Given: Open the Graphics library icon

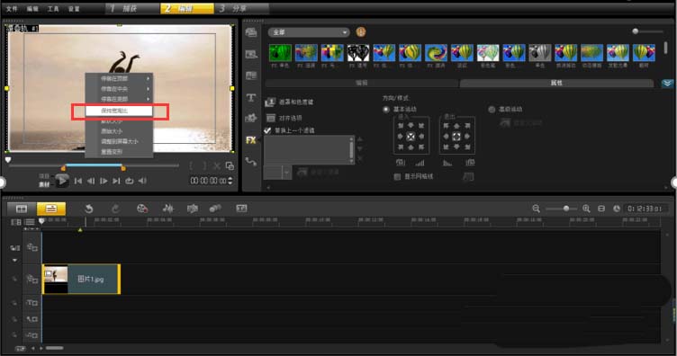Looking at the screenshot, I should (251, 118).
